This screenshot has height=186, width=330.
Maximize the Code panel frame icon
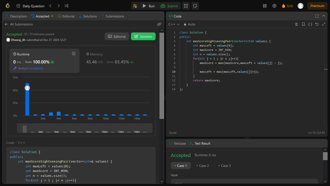[317, 16]
